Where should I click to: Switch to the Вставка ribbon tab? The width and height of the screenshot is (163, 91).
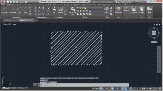tap(18, 5)
